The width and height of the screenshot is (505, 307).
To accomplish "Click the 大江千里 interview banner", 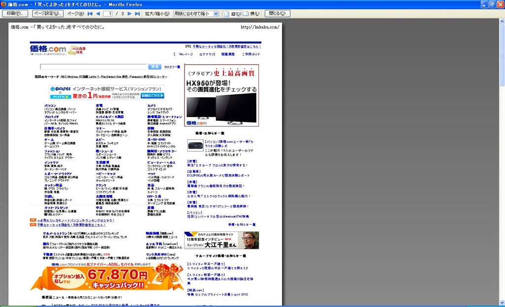I will click(x=221, y=240).
